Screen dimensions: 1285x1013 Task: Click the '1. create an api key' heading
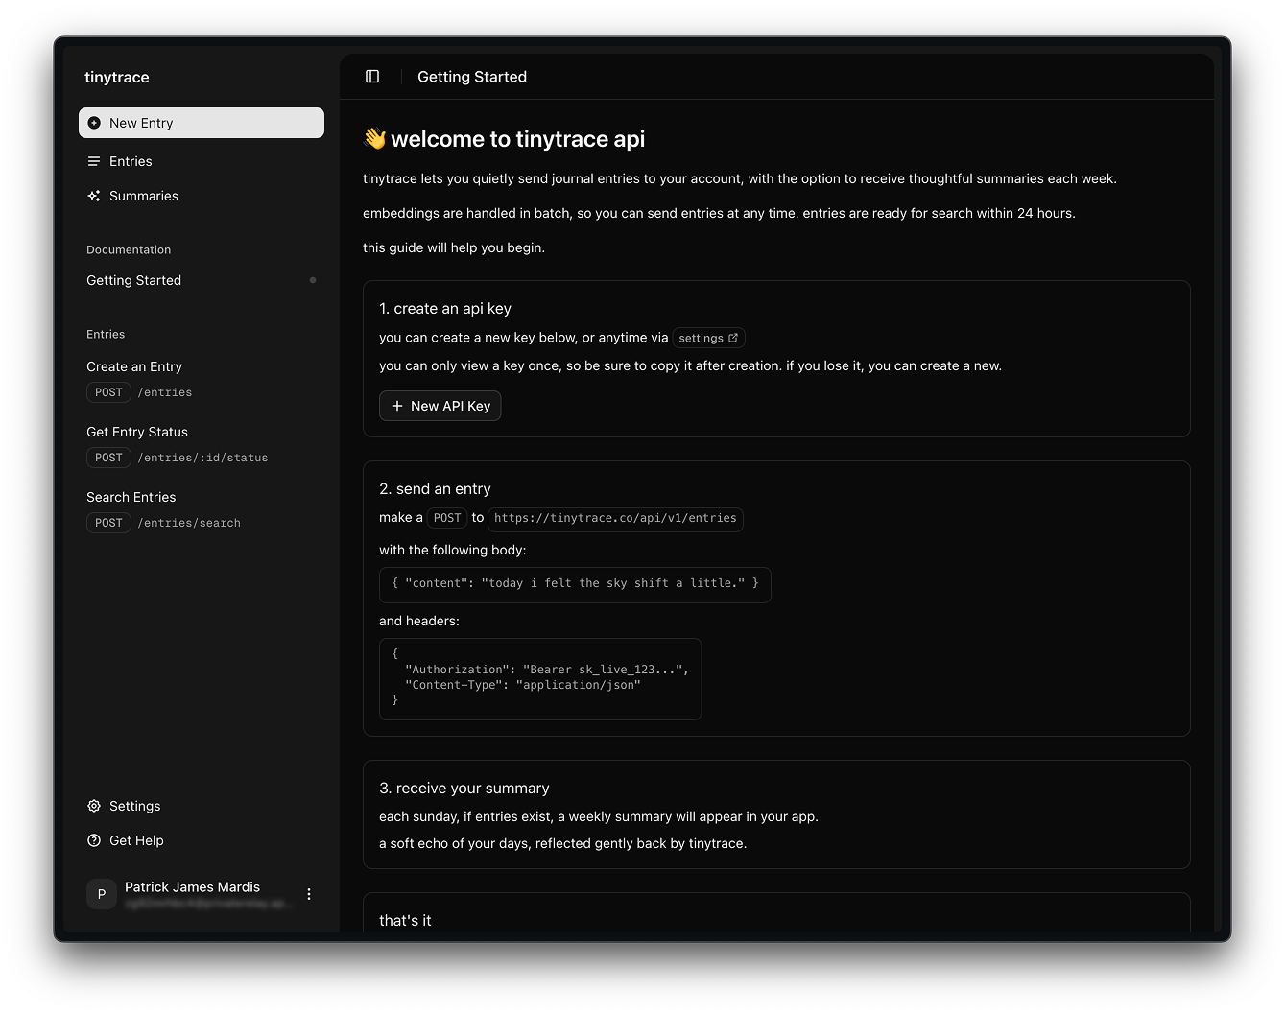[445, 309]
